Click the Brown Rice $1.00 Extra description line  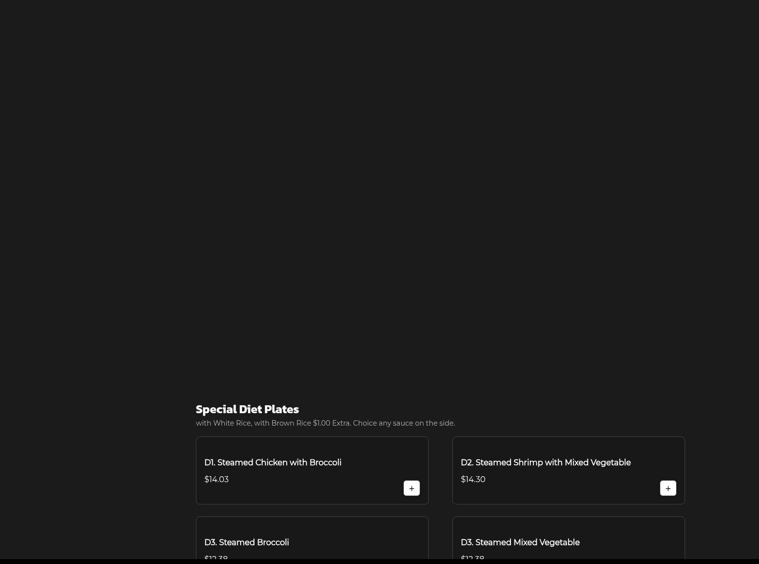click(325, 423)
